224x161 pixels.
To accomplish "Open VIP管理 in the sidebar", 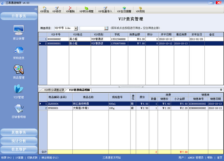I will 19,92.
